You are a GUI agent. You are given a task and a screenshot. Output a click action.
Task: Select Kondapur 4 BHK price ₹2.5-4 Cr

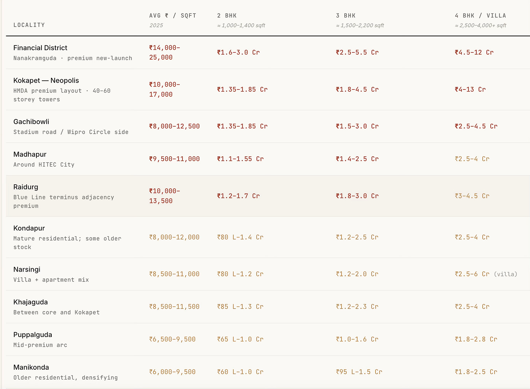pos(472,237)
